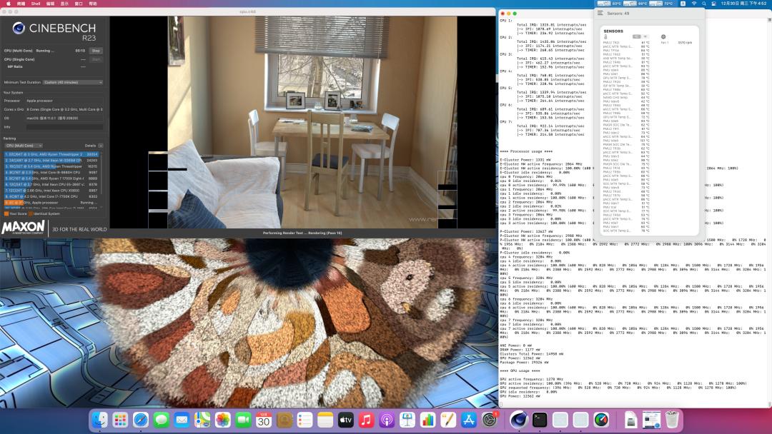Click the Maxon logo link
Image resolution: width=772 pixels, height=434 pixels.
tap(24, 228)
